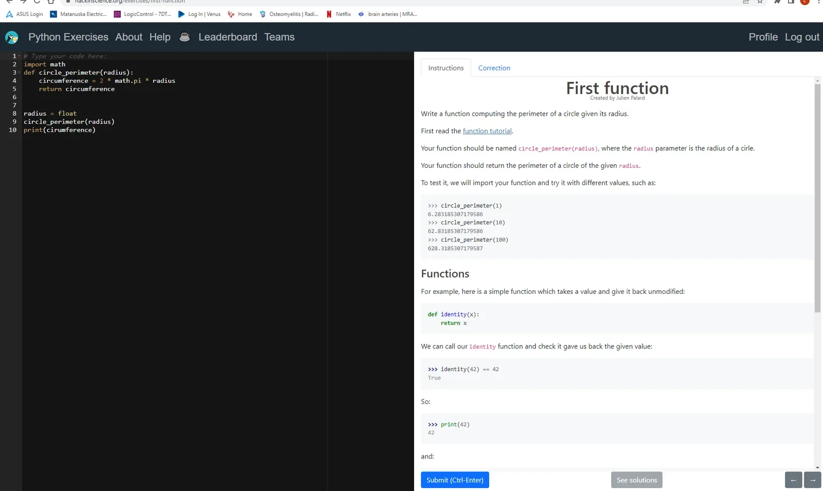
Task: Open the Log In | Venus bookmark
Action: [x=199, y=14]
